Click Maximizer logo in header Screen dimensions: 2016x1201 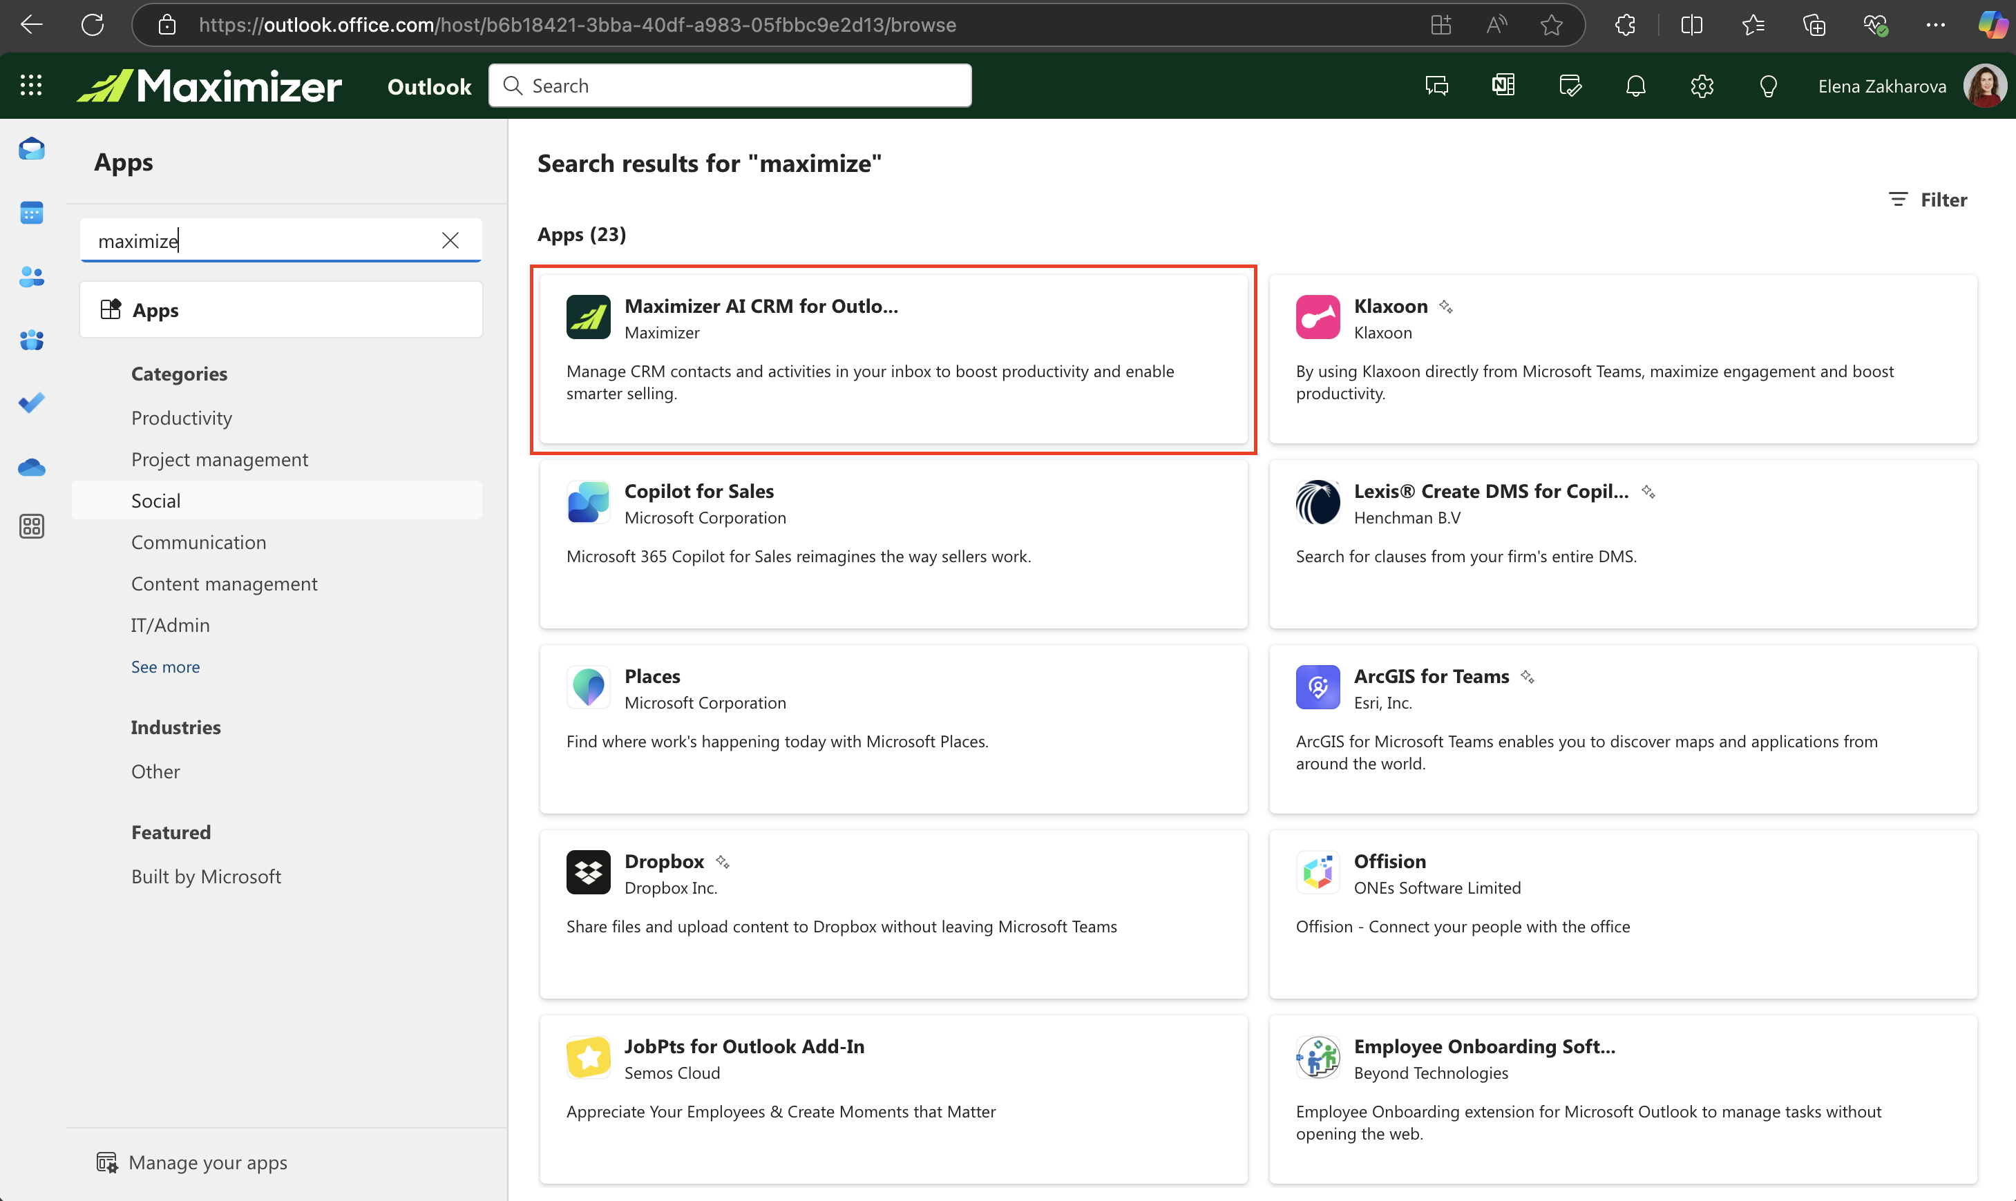click(x=210, y=86)
